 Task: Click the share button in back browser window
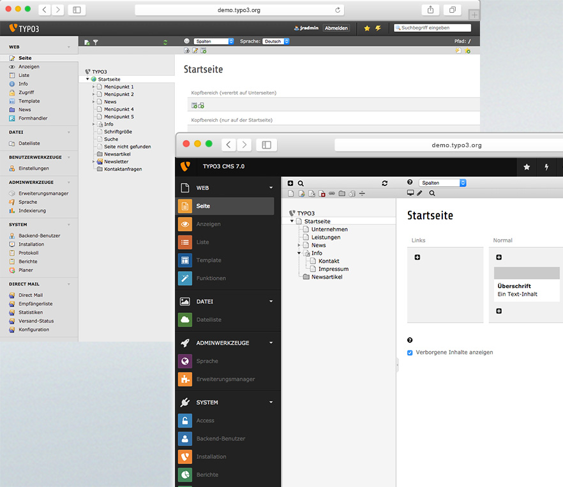430,10
